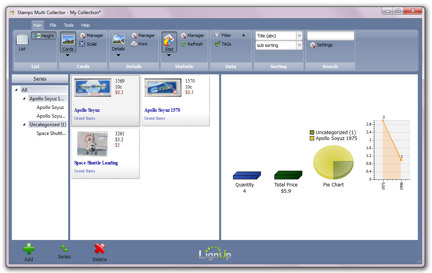Open the sub sorting dropdown
This screenshot has height=273, width=432.
pyautogui.click(x=279, y=45)
